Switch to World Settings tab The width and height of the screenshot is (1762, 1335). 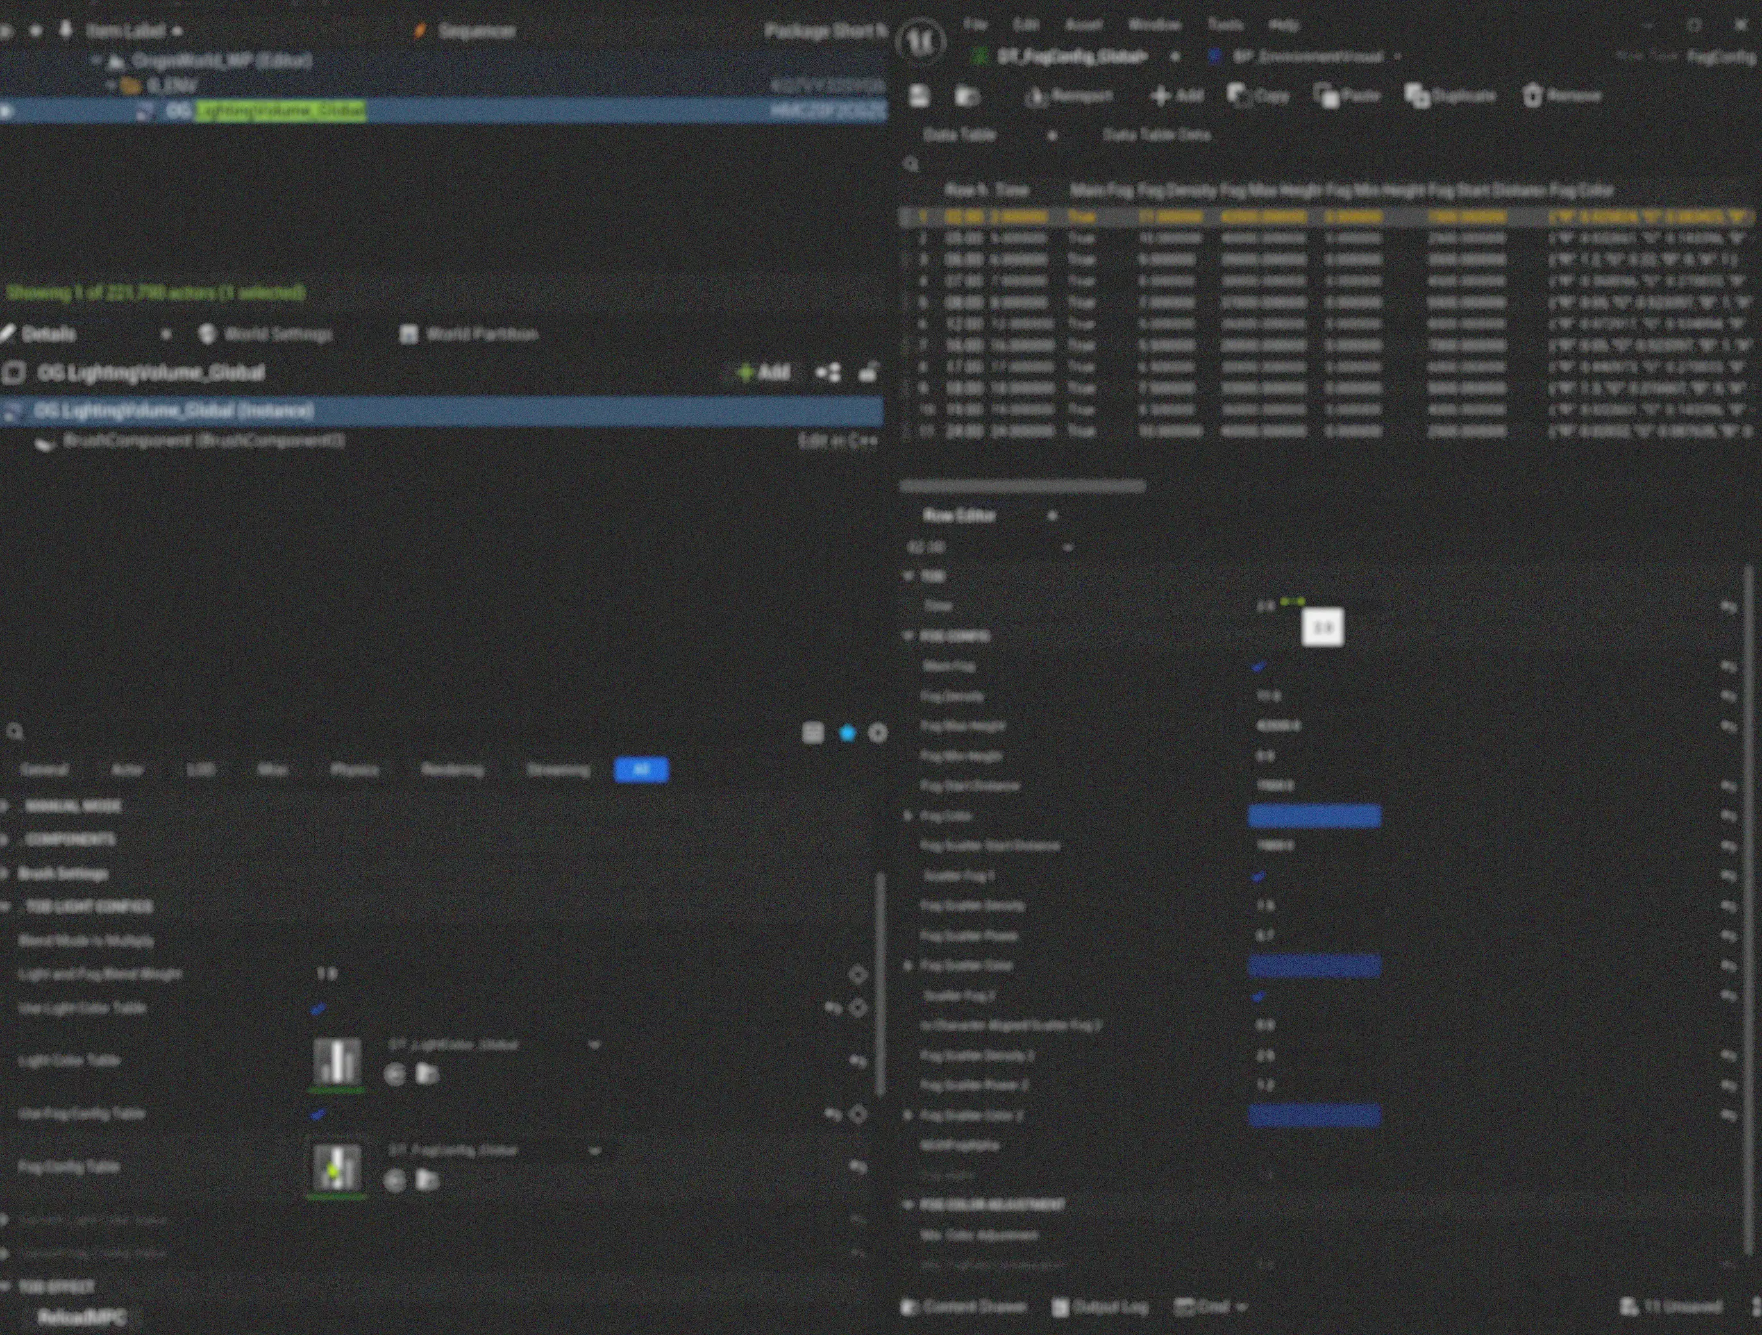[266, 333]
